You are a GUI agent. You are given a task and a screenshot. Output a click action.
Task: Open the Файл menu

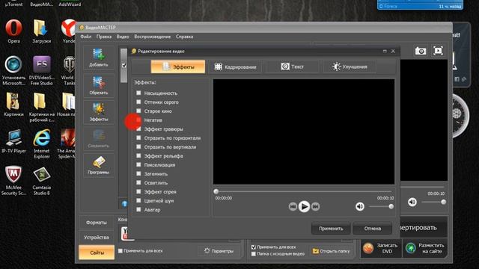point(86,37)
